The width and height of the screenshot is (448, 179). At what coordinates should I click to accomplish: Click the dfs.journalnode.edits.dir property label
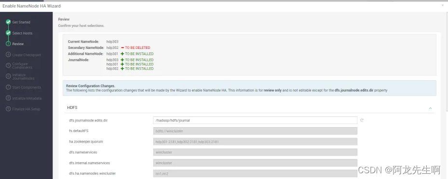click(x=88, y=120)
